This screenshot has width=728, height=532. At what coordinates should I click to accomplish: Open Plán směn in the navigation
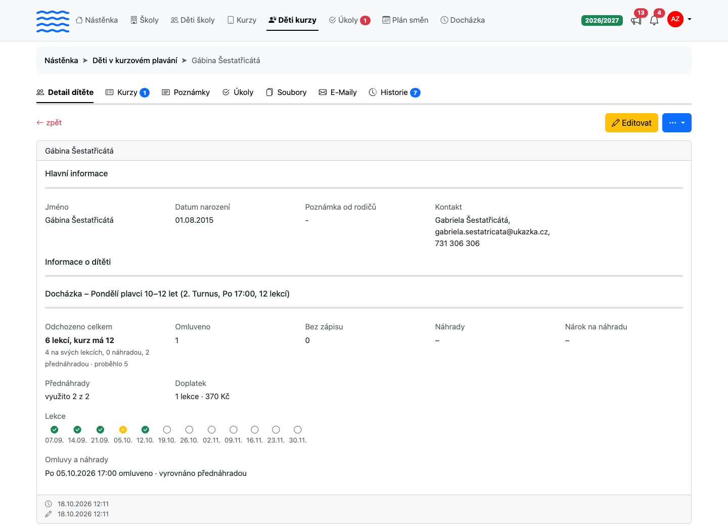pyautogui.click(x=405, y=20)
